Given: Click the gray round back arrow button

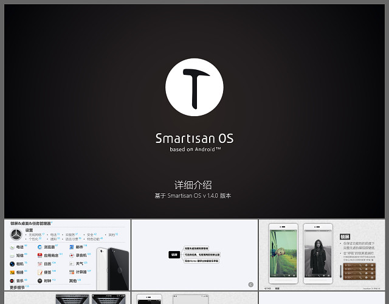Looking at the screenshot, I should coord(251,285).
